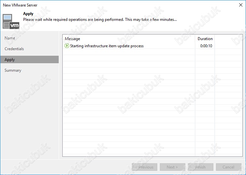Click the bold Apply heading

click(x=28, y=14)
